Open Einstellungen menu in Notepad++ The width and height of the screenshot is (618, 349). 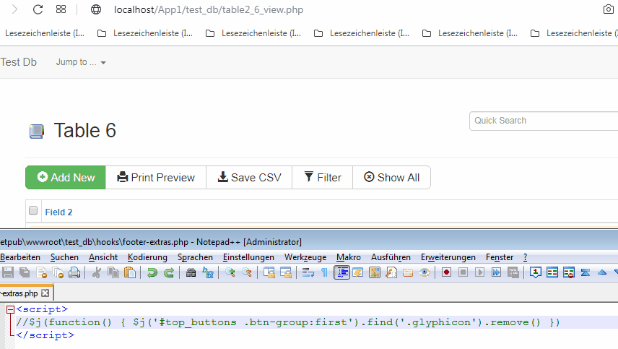[248, 257]
